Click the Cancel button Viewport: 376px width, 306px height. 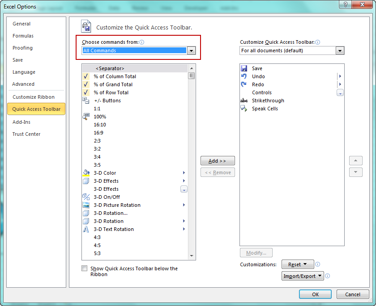[x=353, y=294]
